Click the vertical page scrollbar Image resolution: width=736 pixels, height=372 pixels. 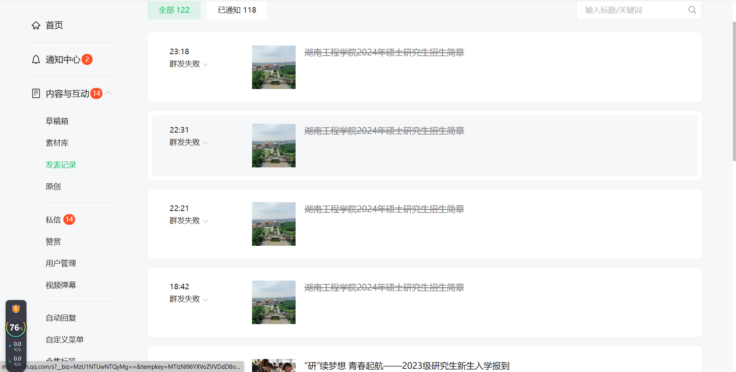734,91
